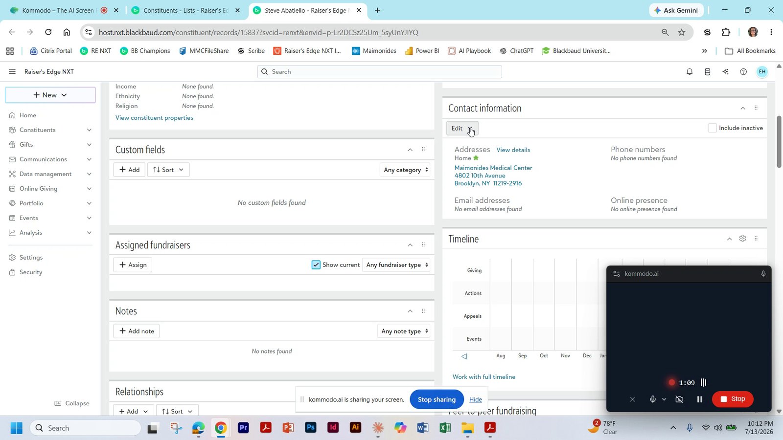Switch to Constituents - Lists browser tab
This screenshot has width=783, height=440.
(186, 10)
